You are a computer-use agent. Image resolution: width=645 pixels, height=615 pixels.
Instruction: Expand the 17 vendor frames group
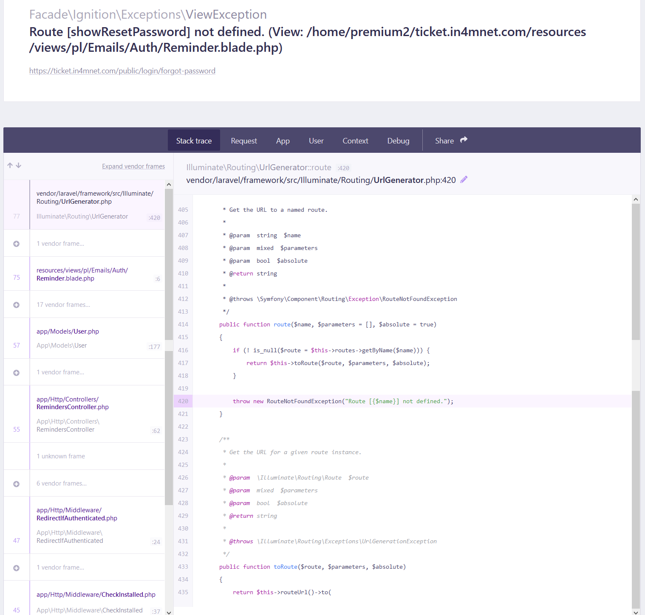tap(16, 304)
